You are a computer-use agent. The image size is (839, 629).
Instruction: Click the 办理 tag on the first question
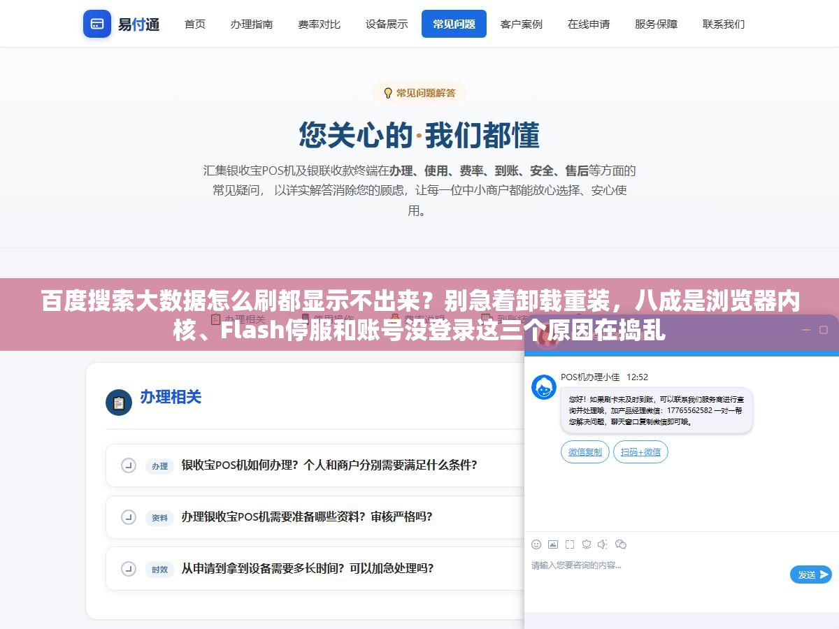click(x=159, y=466)
